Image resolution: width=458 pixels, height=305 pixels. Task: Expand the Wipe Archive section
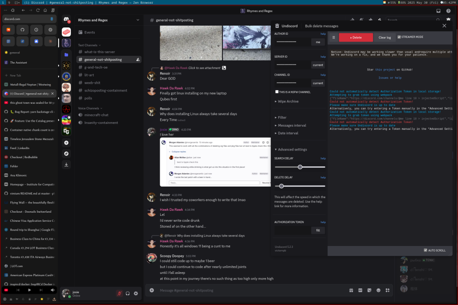click(286, 102)
